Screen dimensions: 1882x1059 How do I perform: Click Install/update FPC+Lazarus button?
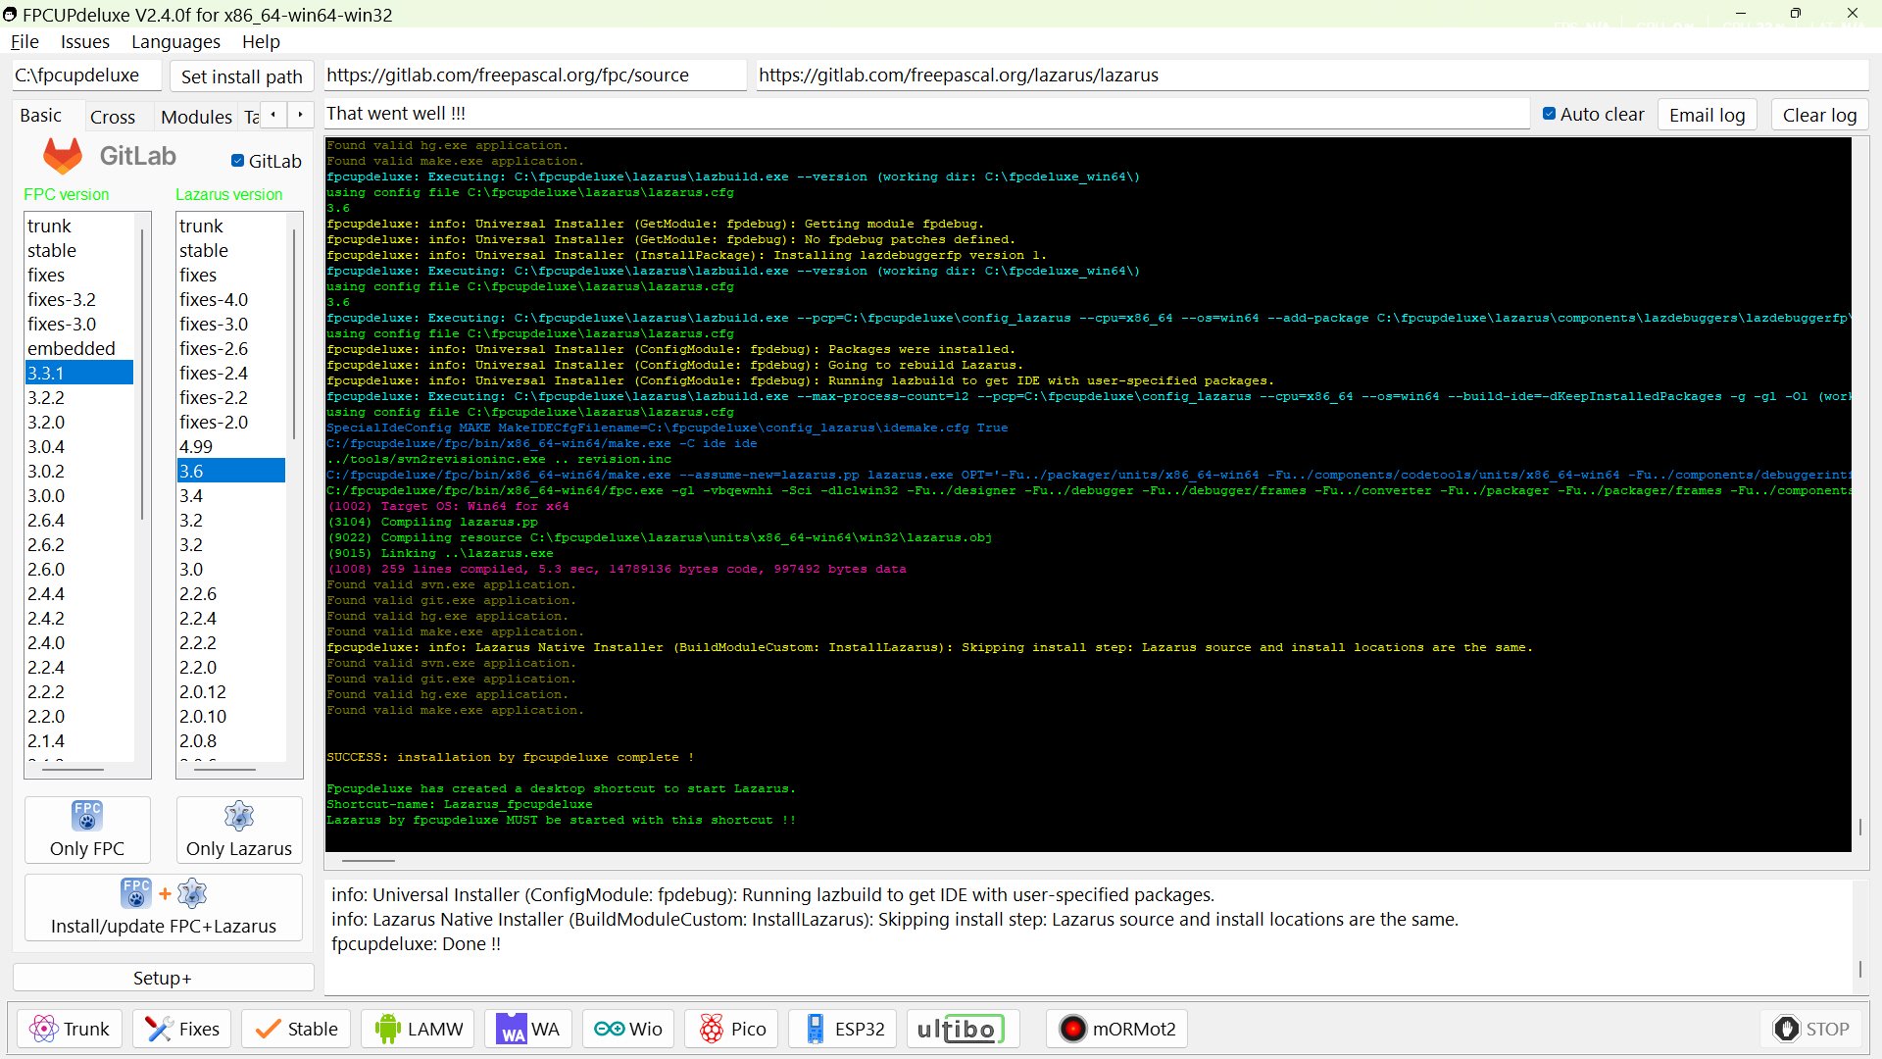[164, 908]
